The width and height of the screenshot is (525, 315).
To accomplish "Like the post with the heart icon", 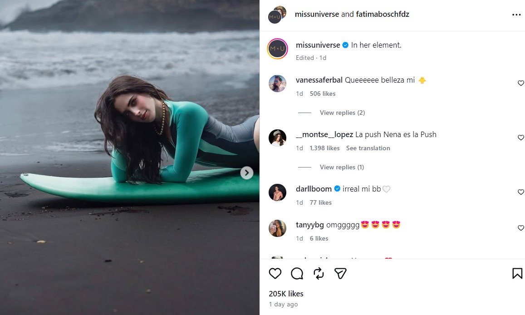I will pyautogui.click(x=275, y=273).
